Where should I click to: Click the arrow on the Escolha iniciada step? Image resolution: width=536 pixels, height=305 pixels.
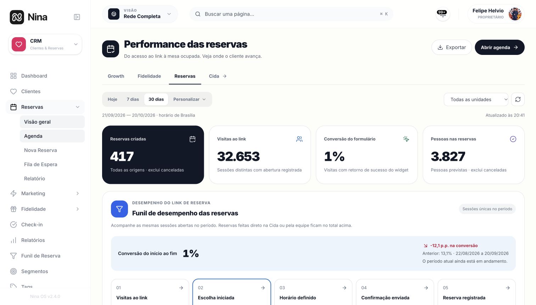click(263, 288)
